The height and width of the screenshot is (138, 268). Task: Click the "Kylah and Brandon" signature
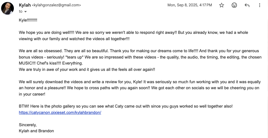(36, 131)
